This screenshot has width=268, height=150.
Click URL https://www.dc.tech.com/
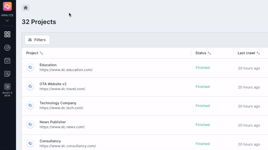61,108
